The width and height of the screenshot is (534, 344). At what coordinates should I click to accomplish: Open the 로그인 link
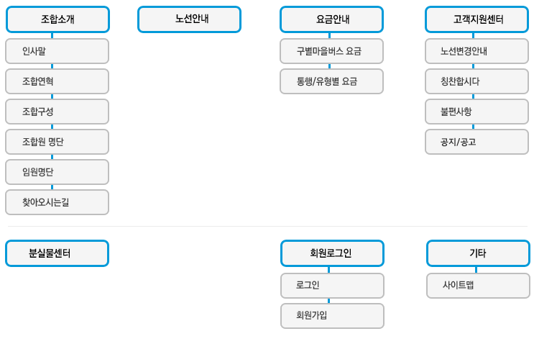(332, 286)
